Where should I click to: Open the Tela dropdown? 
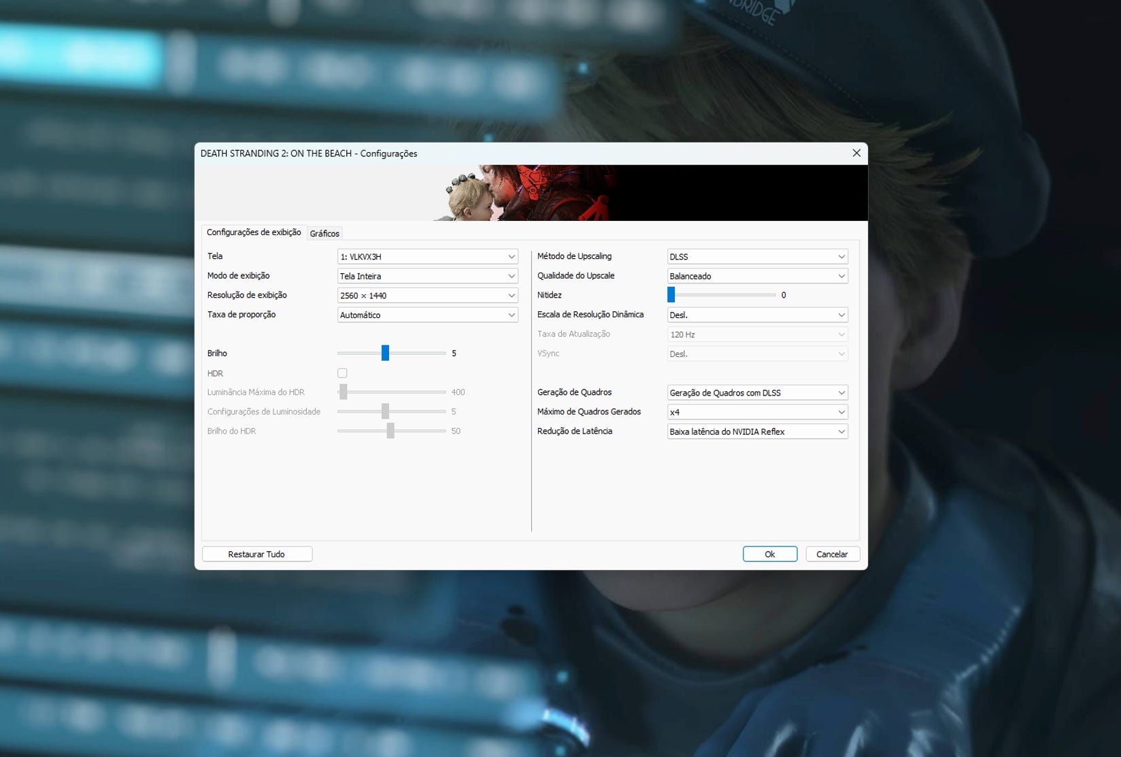point(428,256)
